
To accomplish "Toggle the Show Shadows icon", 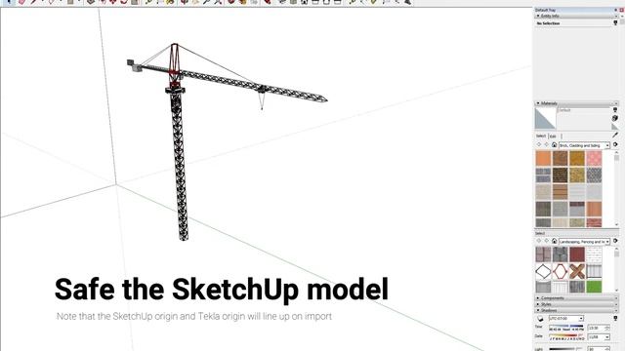I will 540,319.
